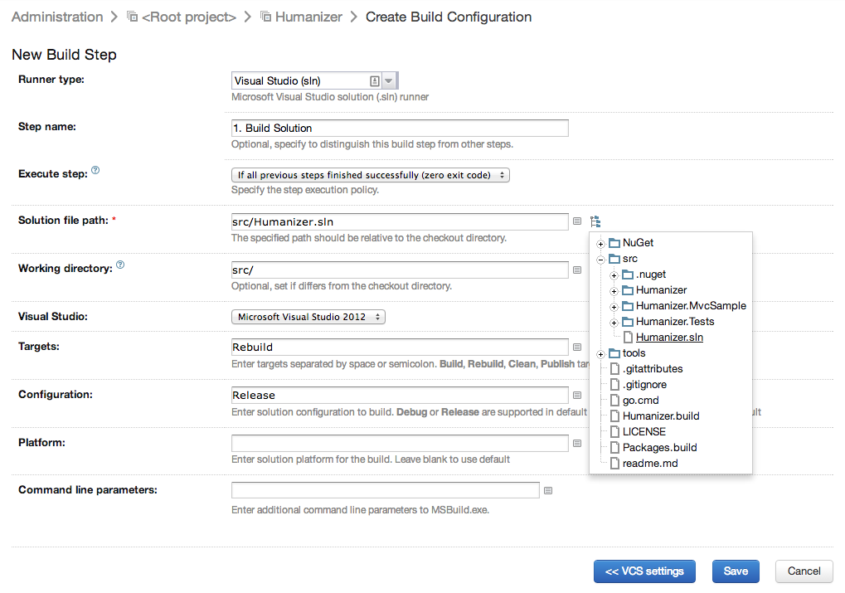Expand the Humanizer.MvcSample folder node
This screenshot has height=593, width=845.
point(614,307)
